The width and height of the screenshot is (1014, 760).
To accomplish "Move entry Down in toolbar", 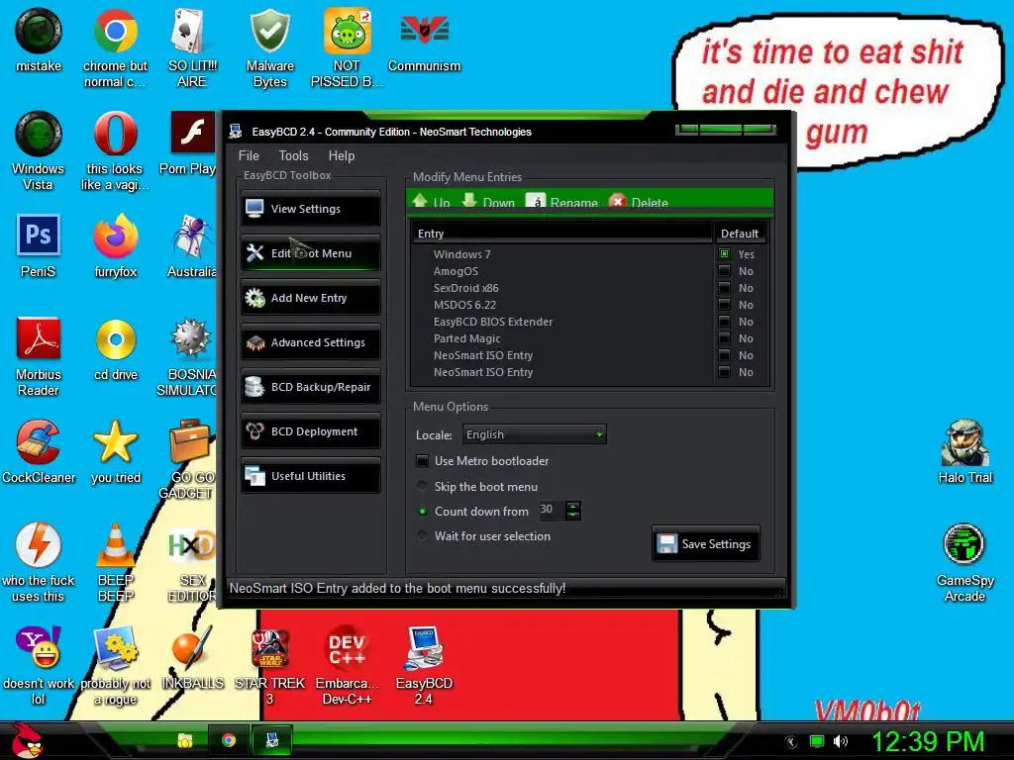I will 489,202.
